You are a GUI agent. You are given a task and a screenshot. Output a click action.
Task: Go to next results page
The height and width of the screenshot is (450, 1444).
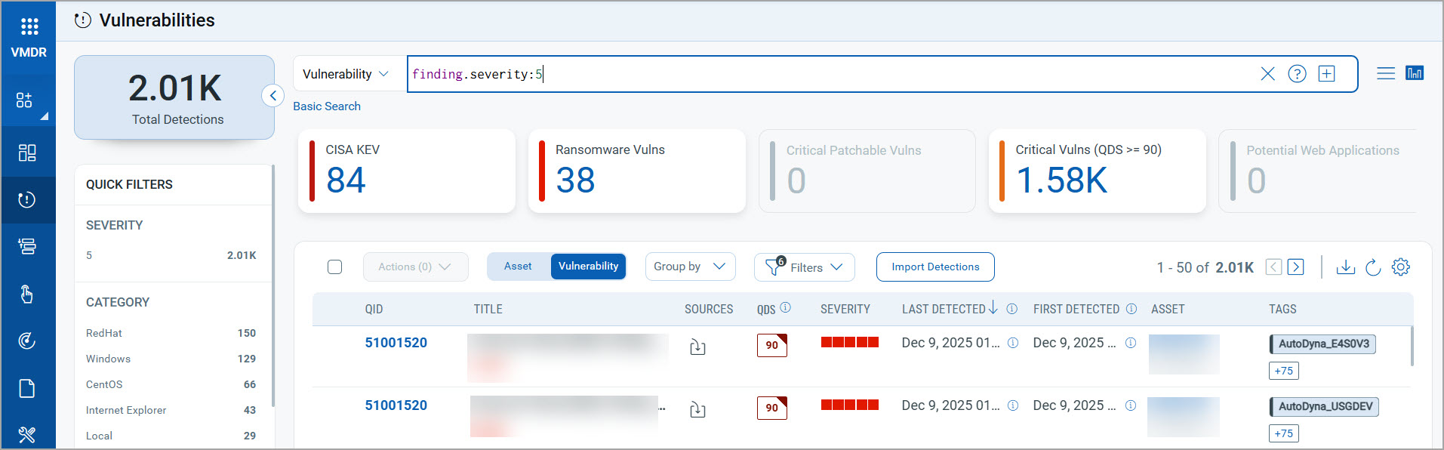coord(1296,267)
